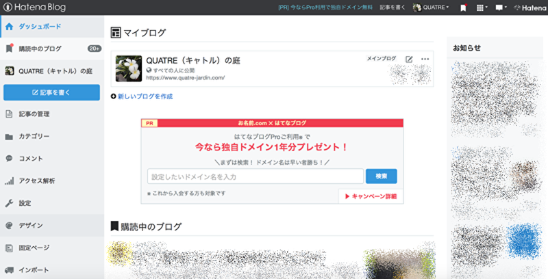
Task: Click the お知らせ panel heading
Action: [x=467, y=48]
